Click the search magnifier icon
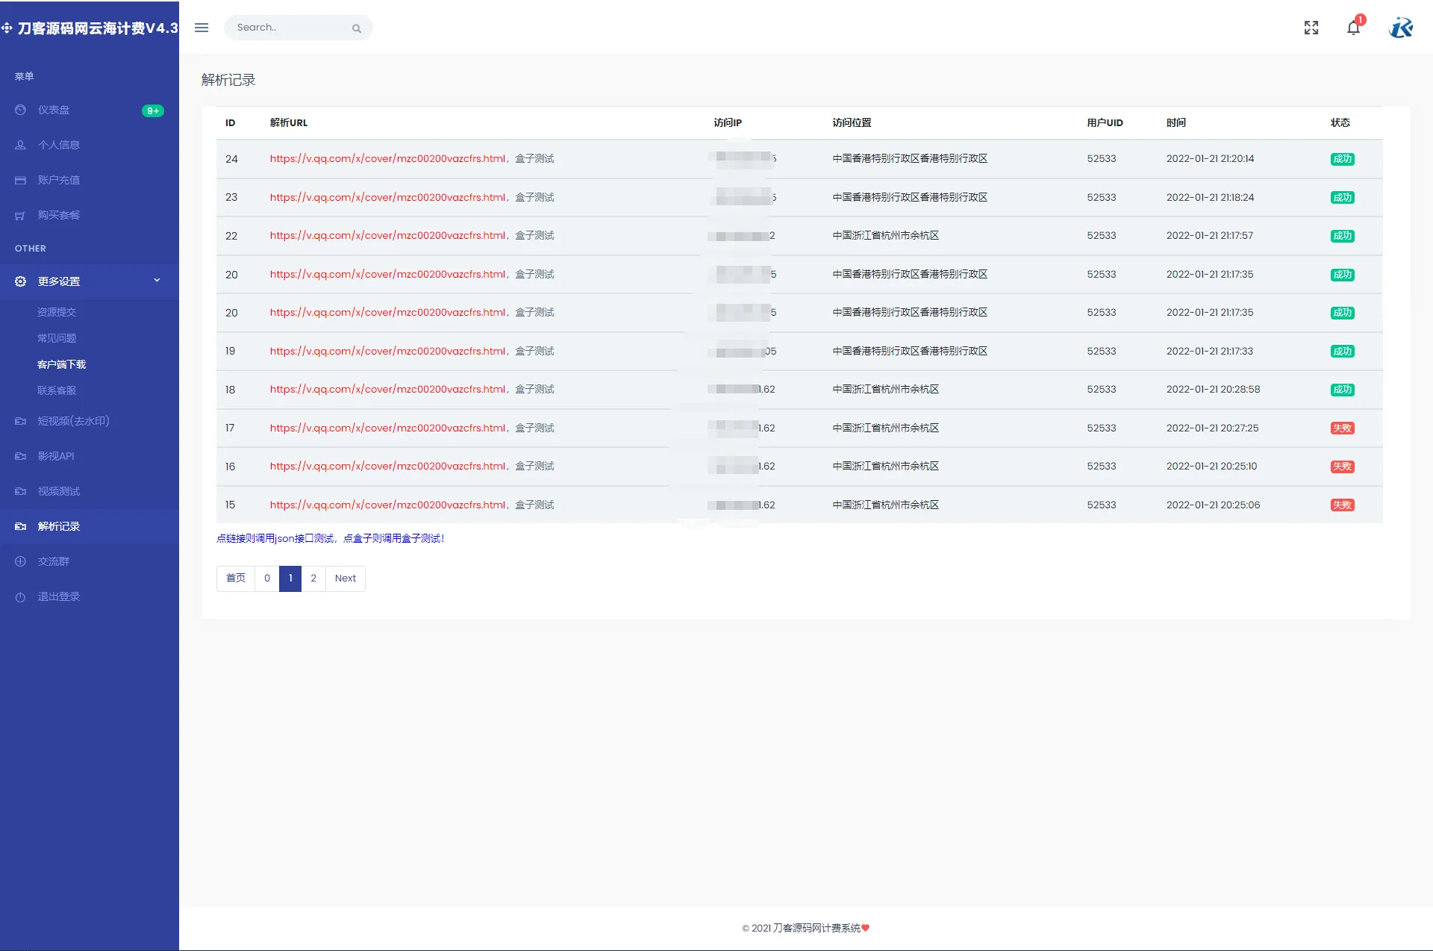The image size is (1433, 951). 357,28
